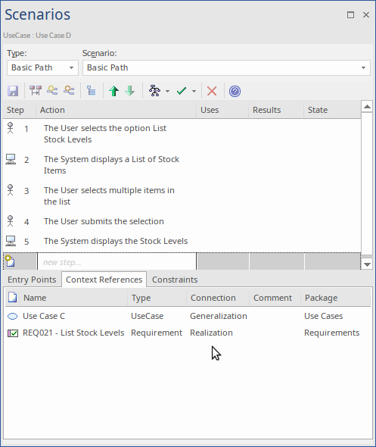Click actor icon for step 3
Viewport: 376px width, 447px height.
pos(11,190)
